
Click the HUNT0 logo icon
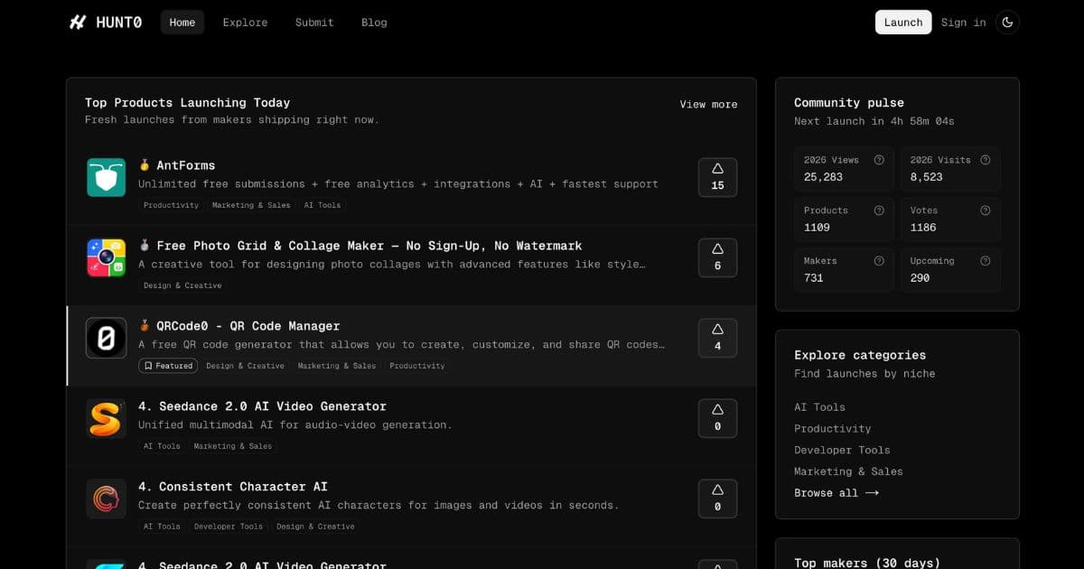point(78,23)
